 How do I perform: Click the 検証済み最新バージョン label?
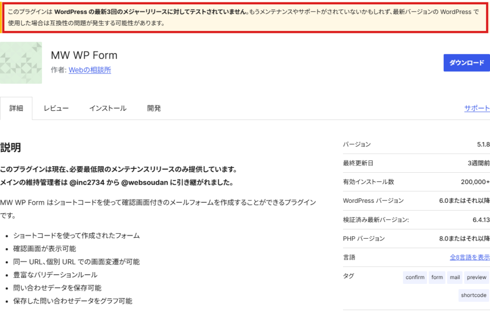pos(376,220)
